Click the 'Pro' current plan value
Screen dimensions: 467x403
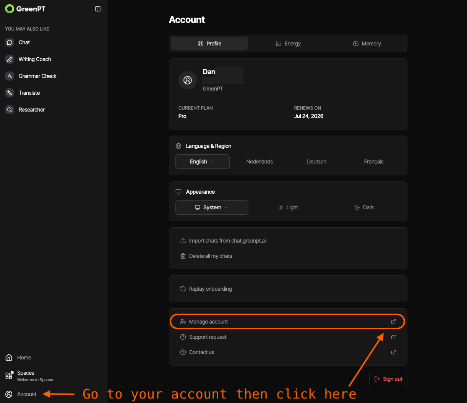pos(182,116)
